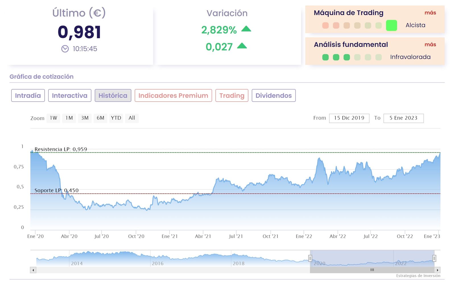The height and width of the screenshot is (284, 450).
Task: Click the green up arrow next to 2,829%
Action: (246, 29)
